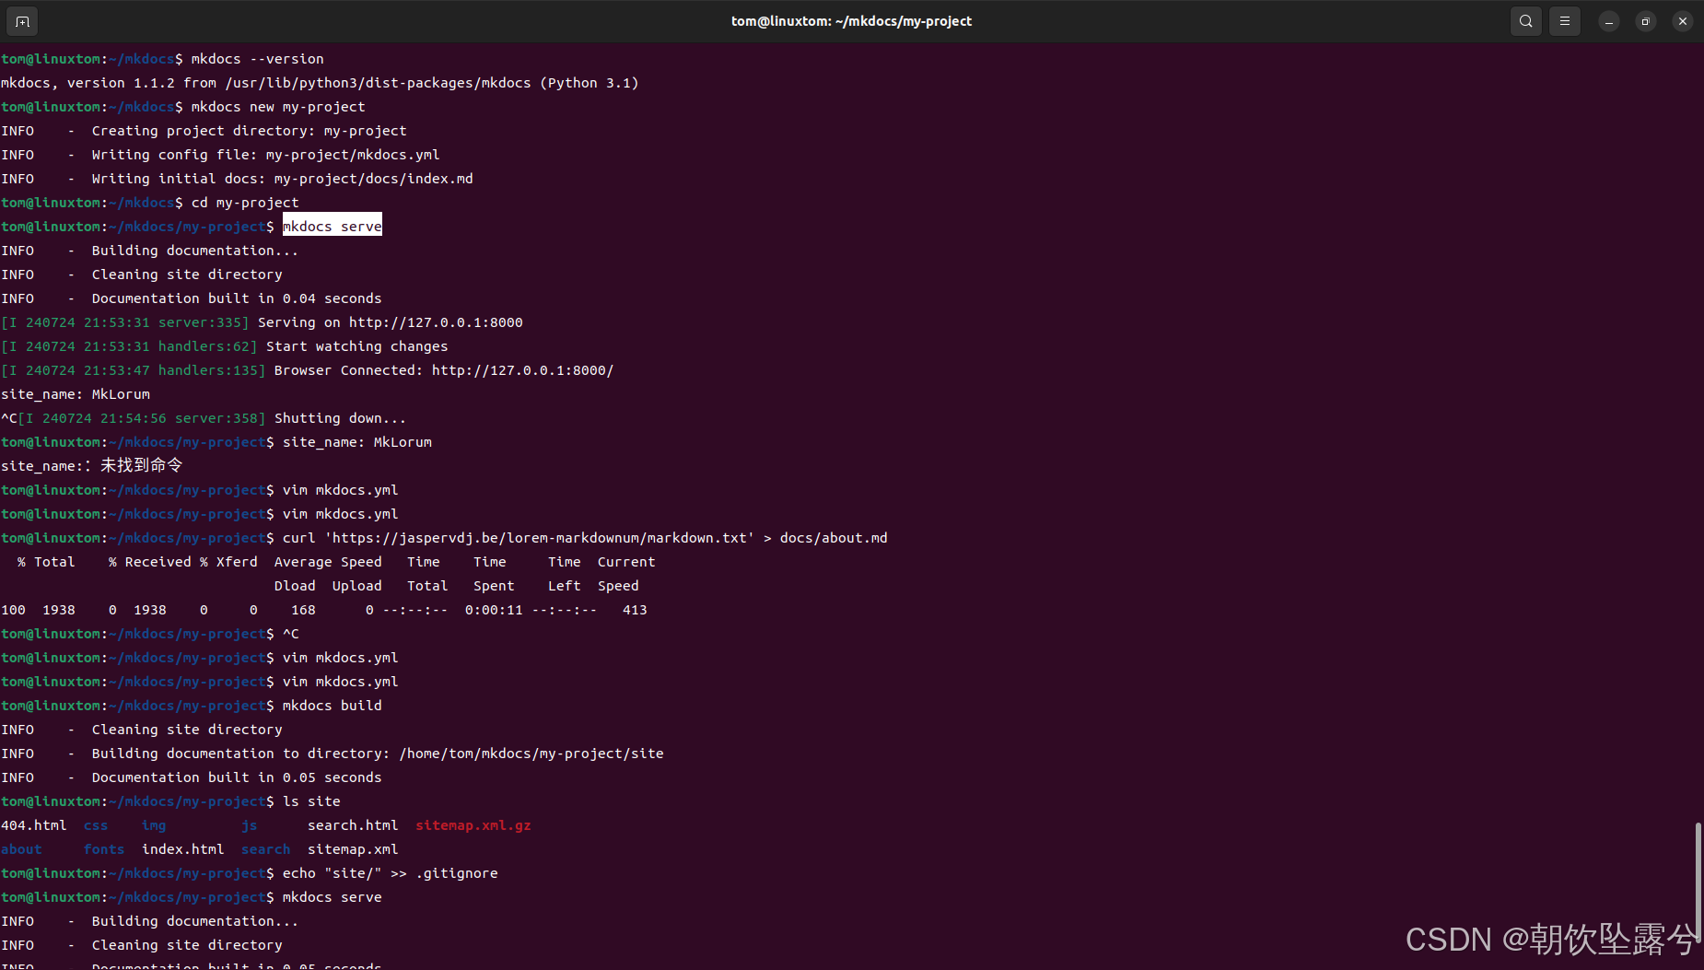Click '/home/tom/mkdocs/my-project/site' path
1704x970 pixels.
pyautogui.click(x=531, y=754)
